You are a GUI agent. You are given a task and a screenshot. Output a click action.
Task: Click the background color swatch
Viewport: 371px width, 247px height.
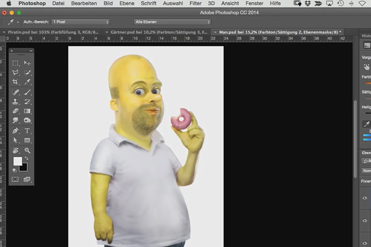[23, 167]
